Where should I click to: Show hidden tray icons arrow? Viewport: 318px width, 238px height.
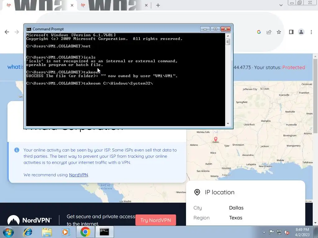click(264, 232)
